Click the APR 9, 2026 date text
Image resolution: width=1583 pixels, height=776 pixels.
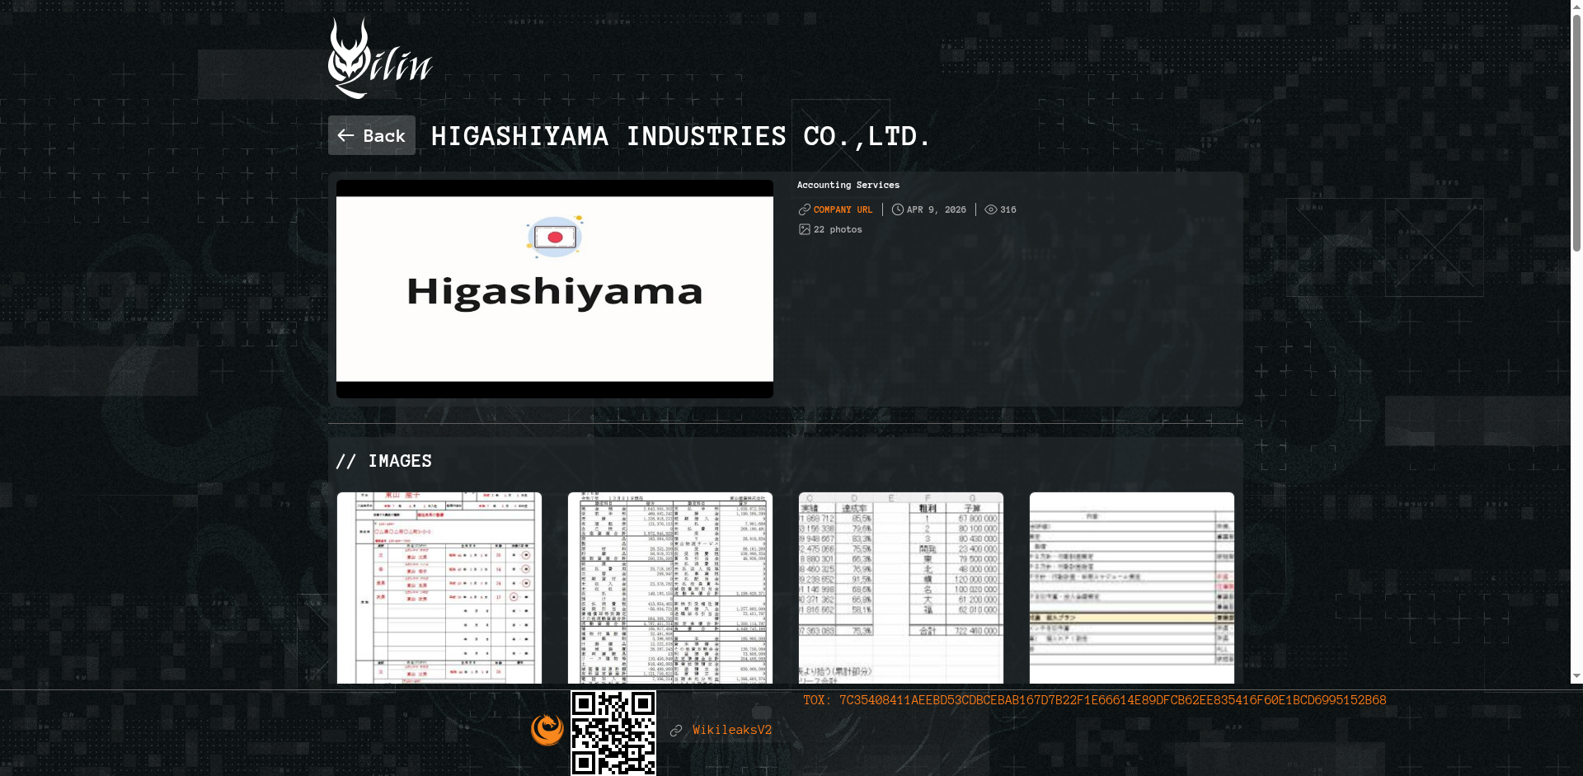pyautogui.click(x=937, y=209)
